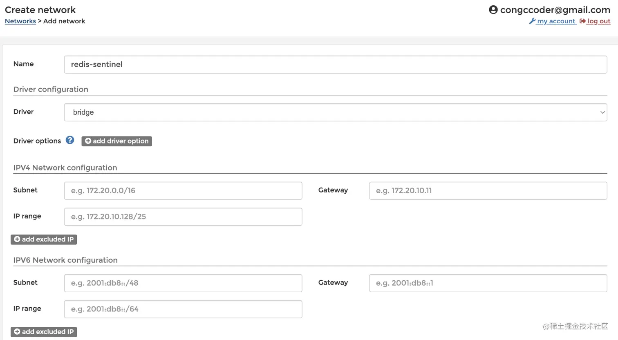Viewport: 618px width, 340px height.
Task: Click the IPV4 Gateway input field
Action: [x=488, y=191]
